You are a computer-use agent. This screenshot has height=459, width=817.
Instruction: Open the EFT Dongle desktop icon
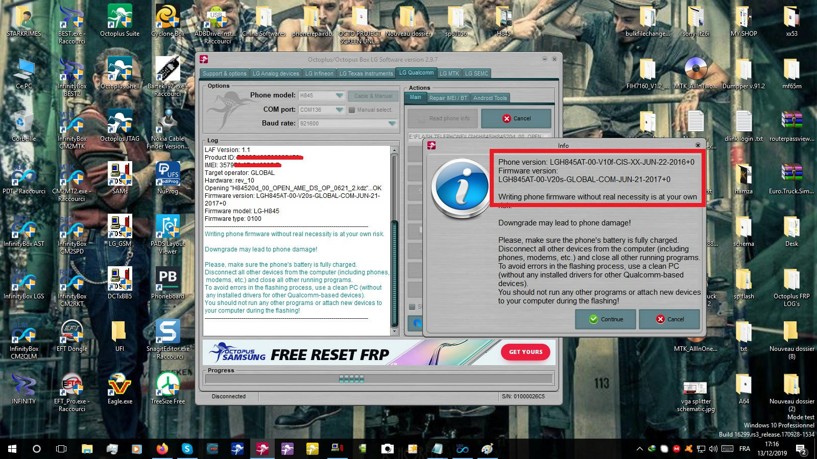pyautogui.click(x=72, y=335)
